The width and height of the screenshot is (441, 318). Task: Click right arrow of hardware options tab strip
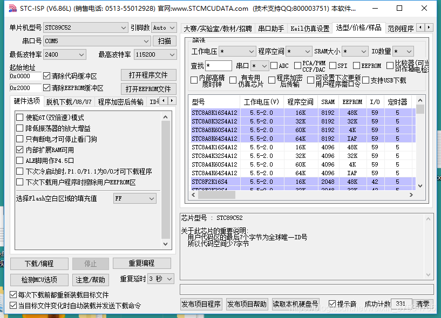click(x=172, y=101)
